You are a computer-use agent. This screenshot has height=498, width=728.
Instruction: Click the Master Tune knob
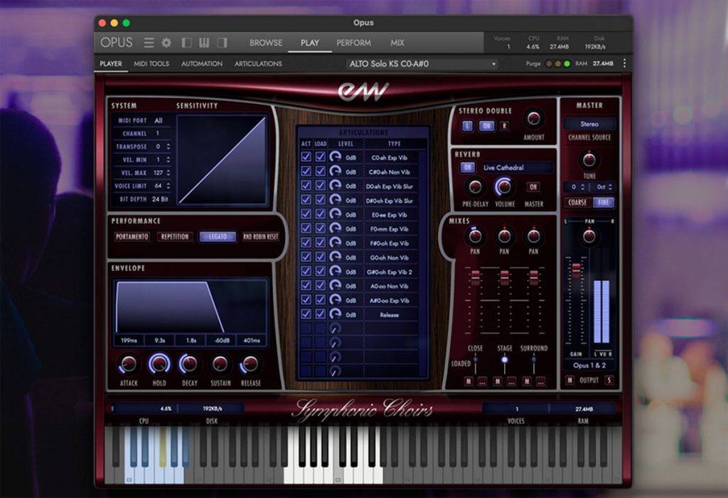[589, 160]
